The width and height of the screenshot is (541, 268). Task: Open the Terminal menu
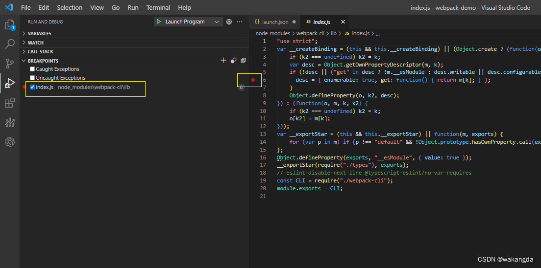158,7
